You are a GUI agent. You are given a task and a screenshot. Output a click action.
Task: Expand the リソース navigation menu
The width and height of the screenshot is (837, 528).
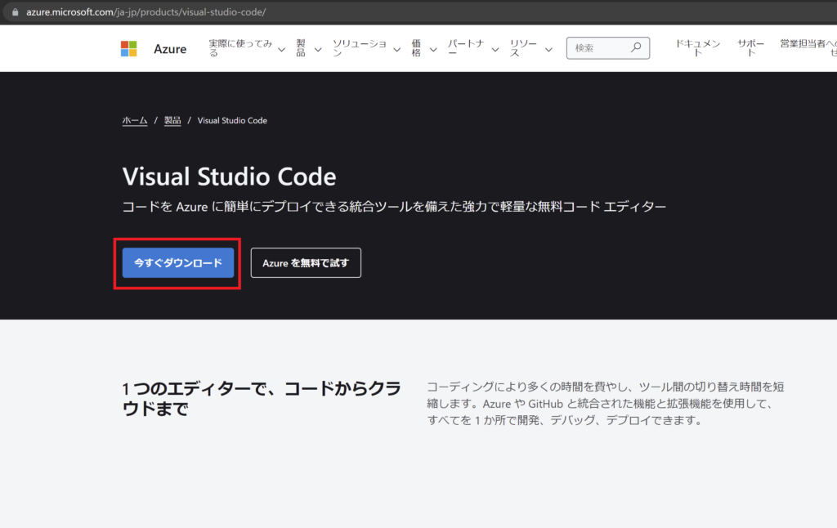[530, 48]
